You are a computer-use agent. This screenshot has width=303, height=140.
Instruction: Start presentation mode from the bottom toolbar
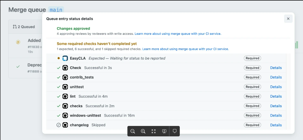tap(164, 131)
